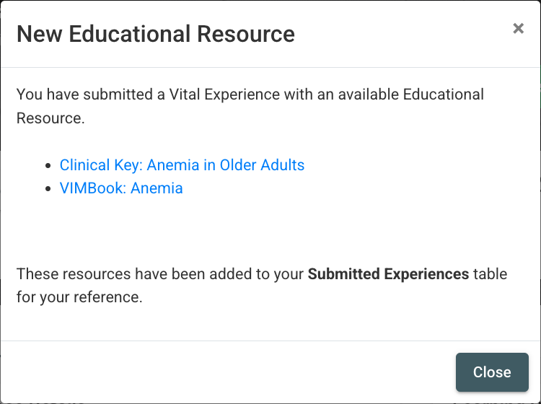Viewport: 541px width, 404px height.
Task: Click the New Educational Resource heading
Action: pyautogui.click(x=155, y=34)
